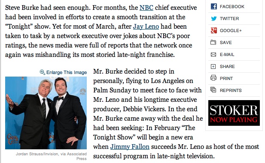Follow the Jimmy Fallon link
The height and width of the screenshot is (163, 265).
[x=130, y=147]
